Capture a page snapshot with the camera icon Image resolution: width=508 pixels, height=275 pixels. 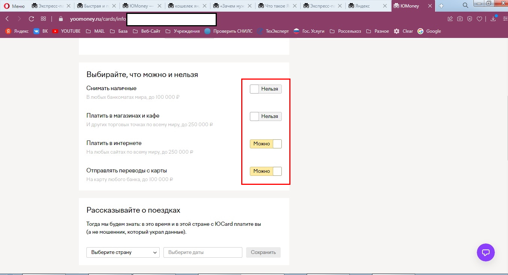[460, 18]
